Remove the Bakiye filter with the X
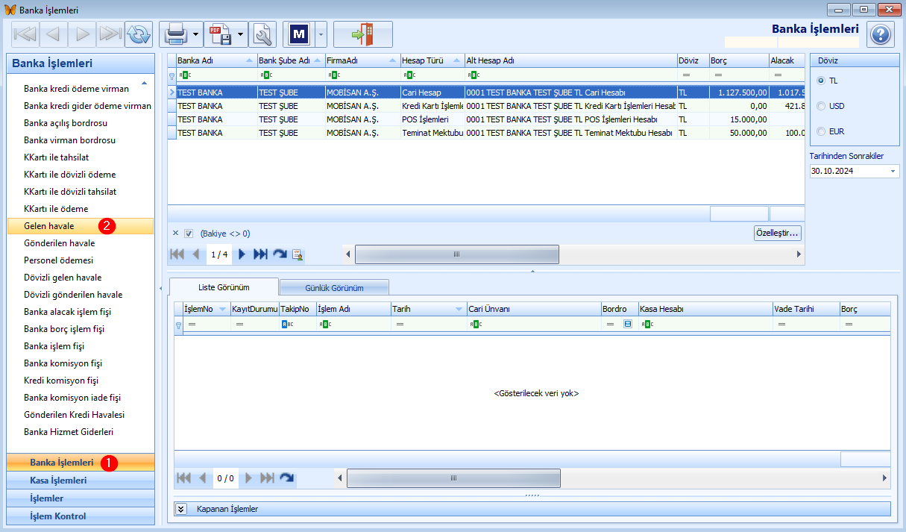 click(x=176, y=233)
